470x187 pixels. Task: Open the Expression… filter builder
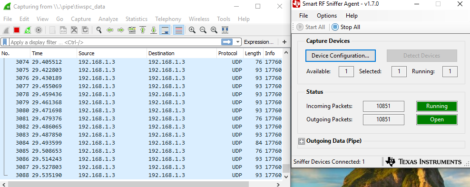pos(259,42)
